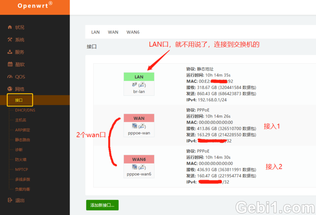Click the 协议: 静态地址 text

point(200,69)
